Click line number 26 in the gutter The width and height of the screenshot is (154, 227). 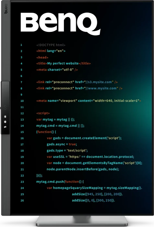(22, 200)
